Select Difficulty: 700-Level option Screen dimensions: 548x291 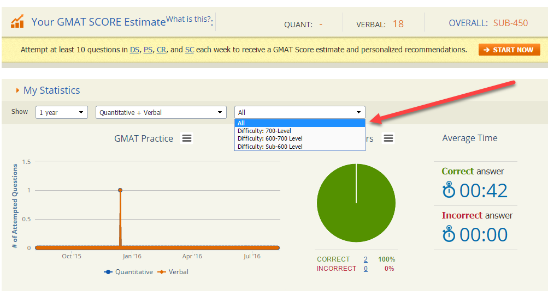click(x=264, y=131)
